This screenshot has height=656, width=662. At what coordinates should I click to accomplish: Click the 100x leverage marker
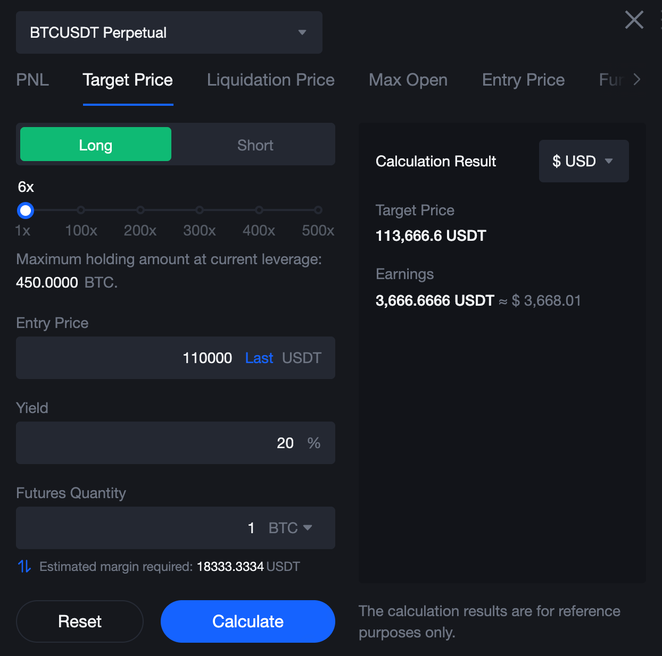pos(81,210)
